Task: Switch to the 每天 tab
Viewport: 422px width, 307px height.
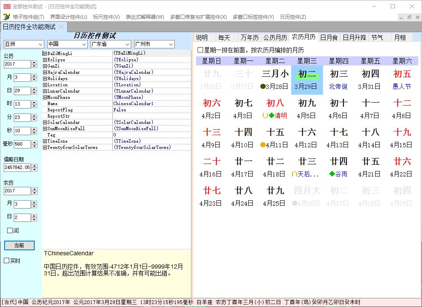Action: pos(226,38)
